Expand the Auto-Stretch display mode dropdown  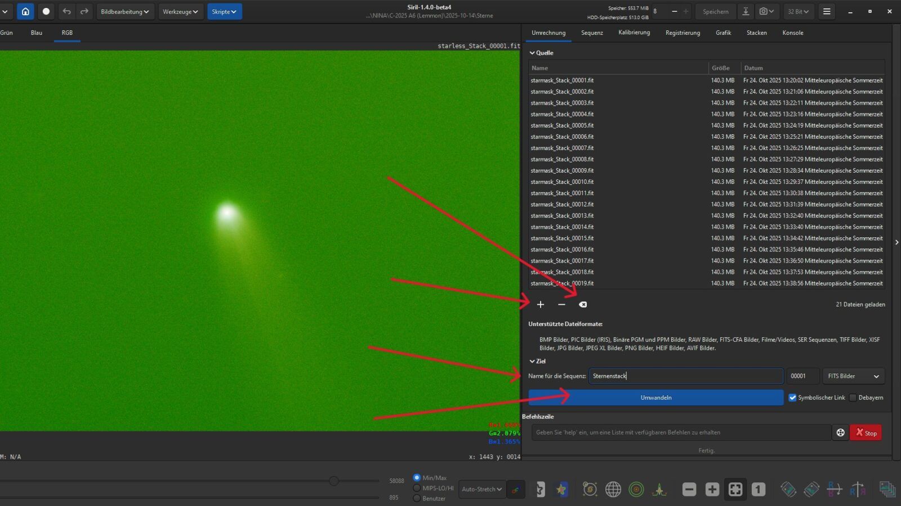481,489
